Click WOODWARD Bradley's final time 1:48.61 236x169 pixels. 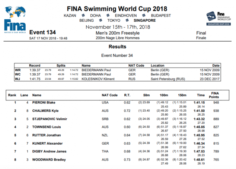pos(199,160)
